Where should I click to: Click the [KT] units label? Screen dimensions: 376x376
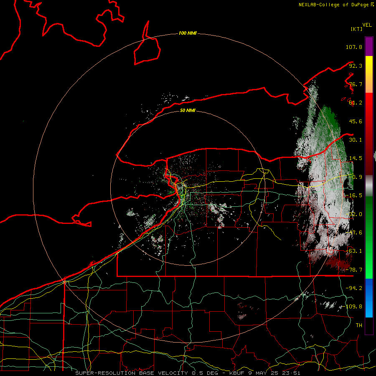(356, 29)
